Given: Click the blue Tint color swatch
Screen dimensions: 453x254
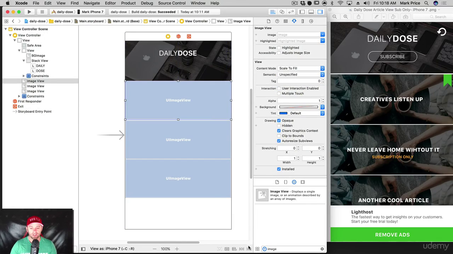Looking at the screenshot, I should coord(283,113).
